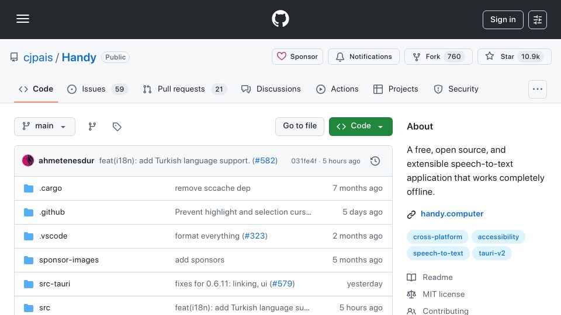Open commit 'Prevent highlight and selection curs…'

point(243,212)
